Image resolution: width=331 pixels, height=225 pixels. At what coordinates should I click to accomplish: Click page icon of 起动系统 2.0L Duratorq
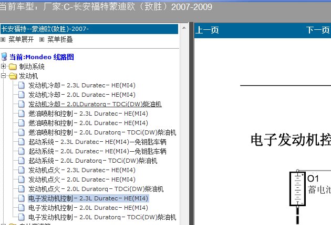[x=22, y=161]
